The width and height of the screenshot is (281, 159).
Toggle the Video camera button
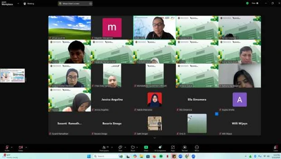pyautogui.click(x=21, y=148)
